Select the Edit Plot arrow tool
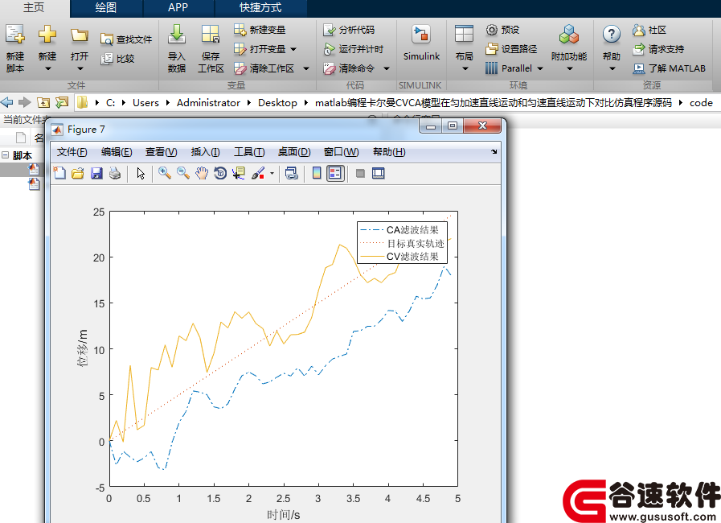The width and height of the screenshot is (721, 523). pyautogui.click(x=141, y=173)
